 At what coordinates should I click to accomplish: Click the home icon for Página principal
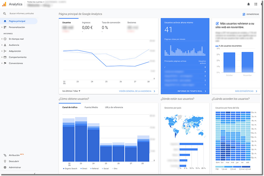point(5,21)
